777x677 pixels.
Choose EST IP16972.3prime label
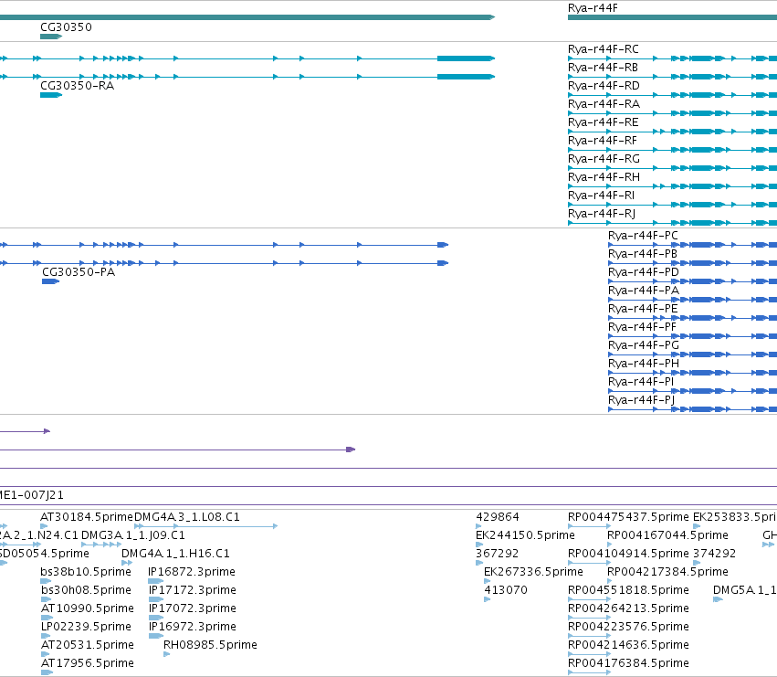tap(193, 627)
